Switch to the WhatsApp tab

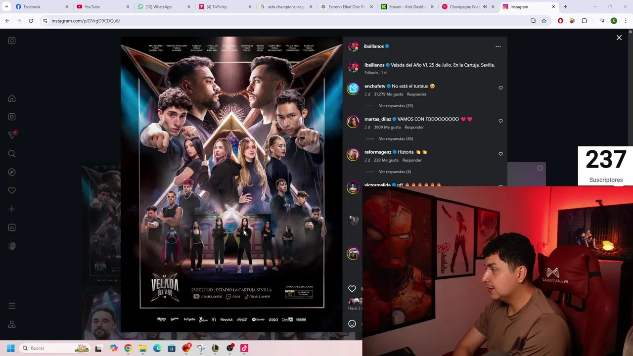tap(164, 7)
